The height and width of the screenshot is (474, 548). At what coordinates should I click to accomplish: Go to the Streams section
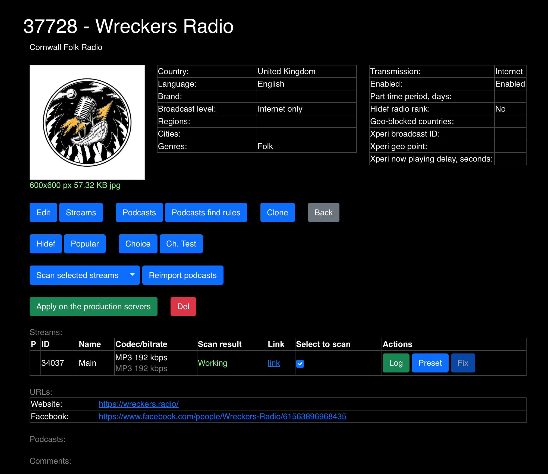coord(81,213)
